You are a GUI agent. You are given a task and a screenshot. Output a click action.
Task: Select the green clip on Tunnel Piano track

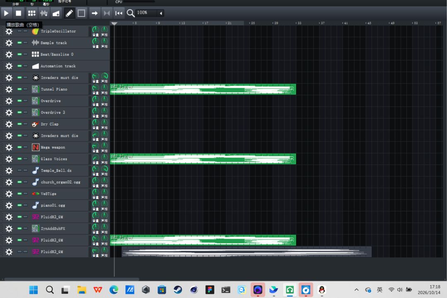[203, 89]
